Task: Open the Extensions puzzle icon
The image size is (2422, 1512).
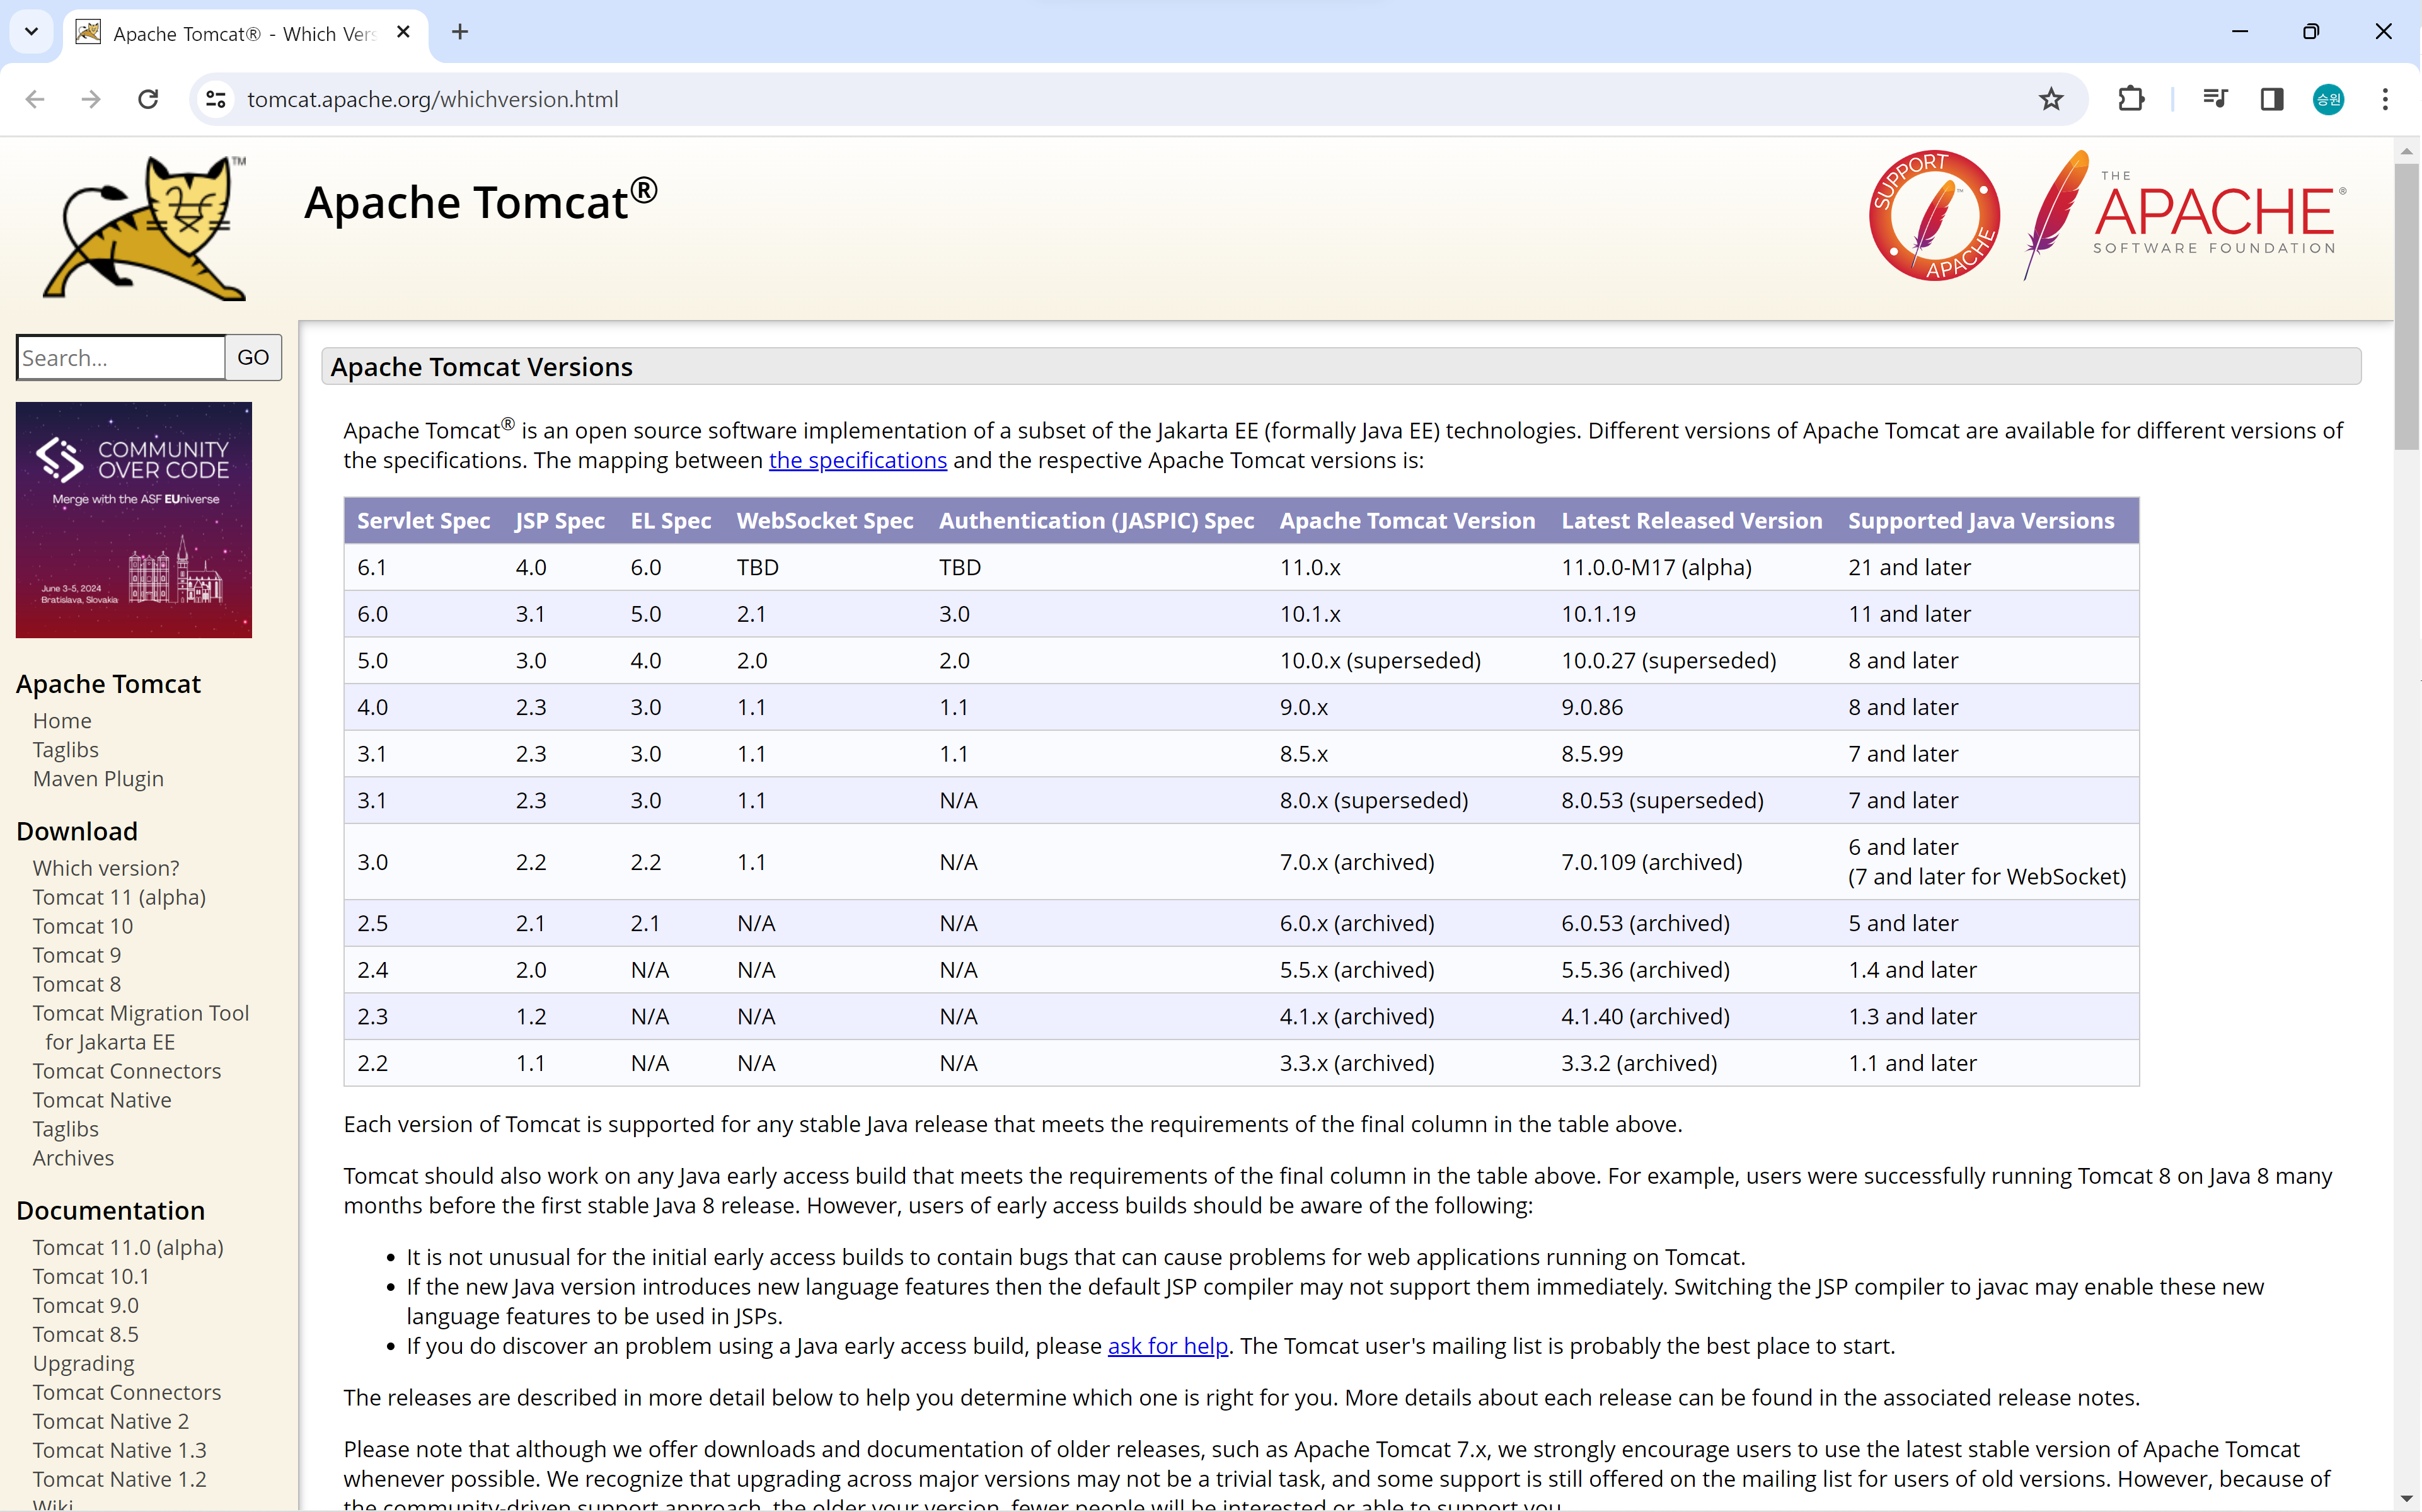Action: [x=2131, y=99]
